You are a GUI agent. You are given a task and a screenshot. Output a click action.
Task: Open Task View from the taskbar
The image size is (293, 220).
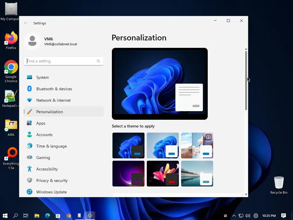click(25, 216)
